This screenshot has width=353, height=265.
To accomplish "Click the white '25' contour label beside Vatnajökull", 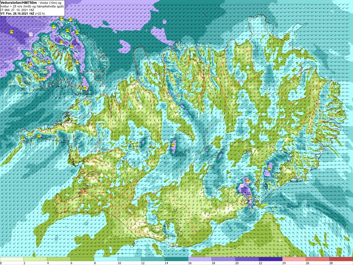I will pyautogui.click(x=242, y=185).
